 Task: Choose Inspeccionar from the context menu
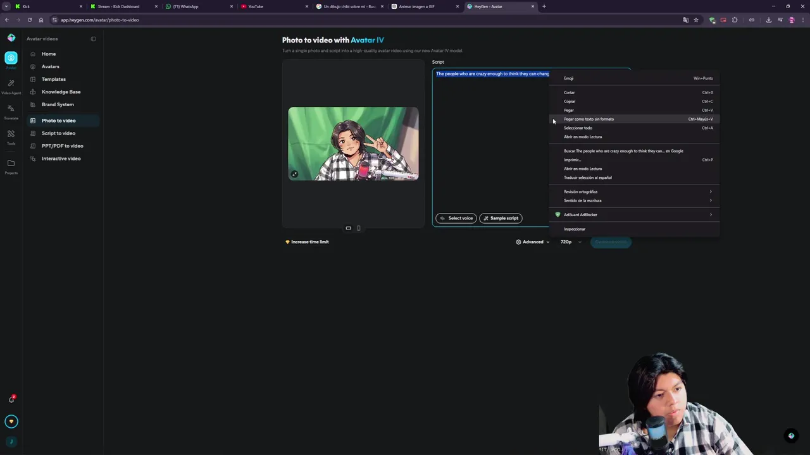(635, 229)
